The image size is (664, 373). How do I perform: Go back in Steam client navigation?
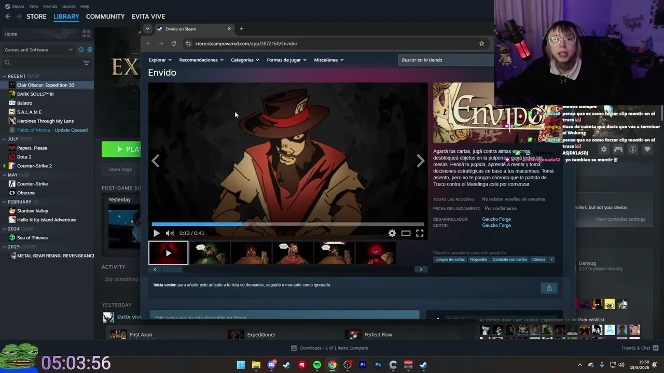point(8,17)
